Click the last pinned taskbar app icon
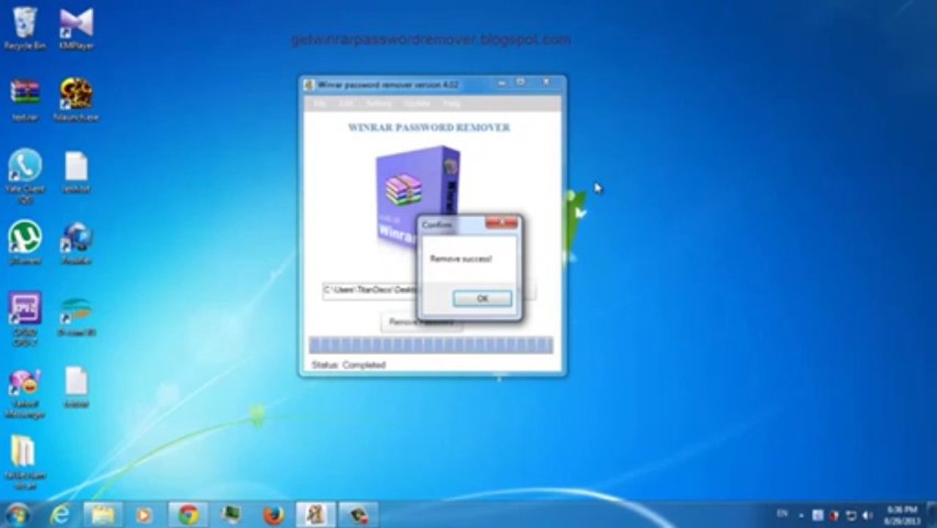The width and height of the screenshot is (937, 528). point(359,515)
